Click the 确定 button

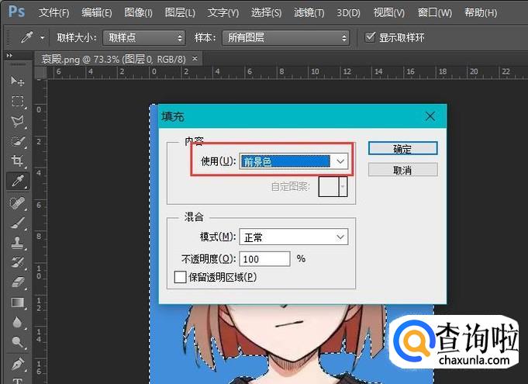[402, 148]
